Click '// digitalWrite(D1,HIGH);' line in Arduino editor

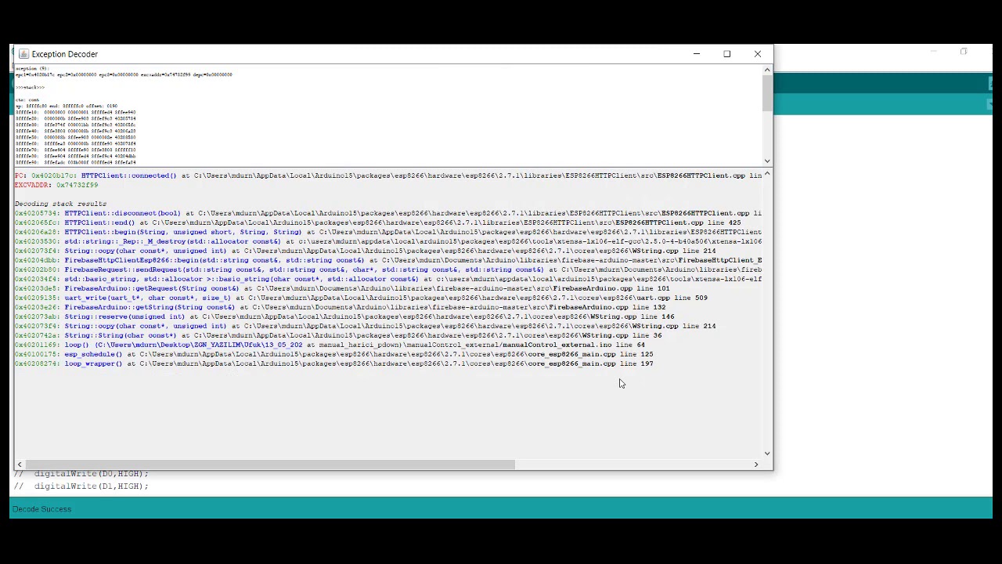point(81,486)
